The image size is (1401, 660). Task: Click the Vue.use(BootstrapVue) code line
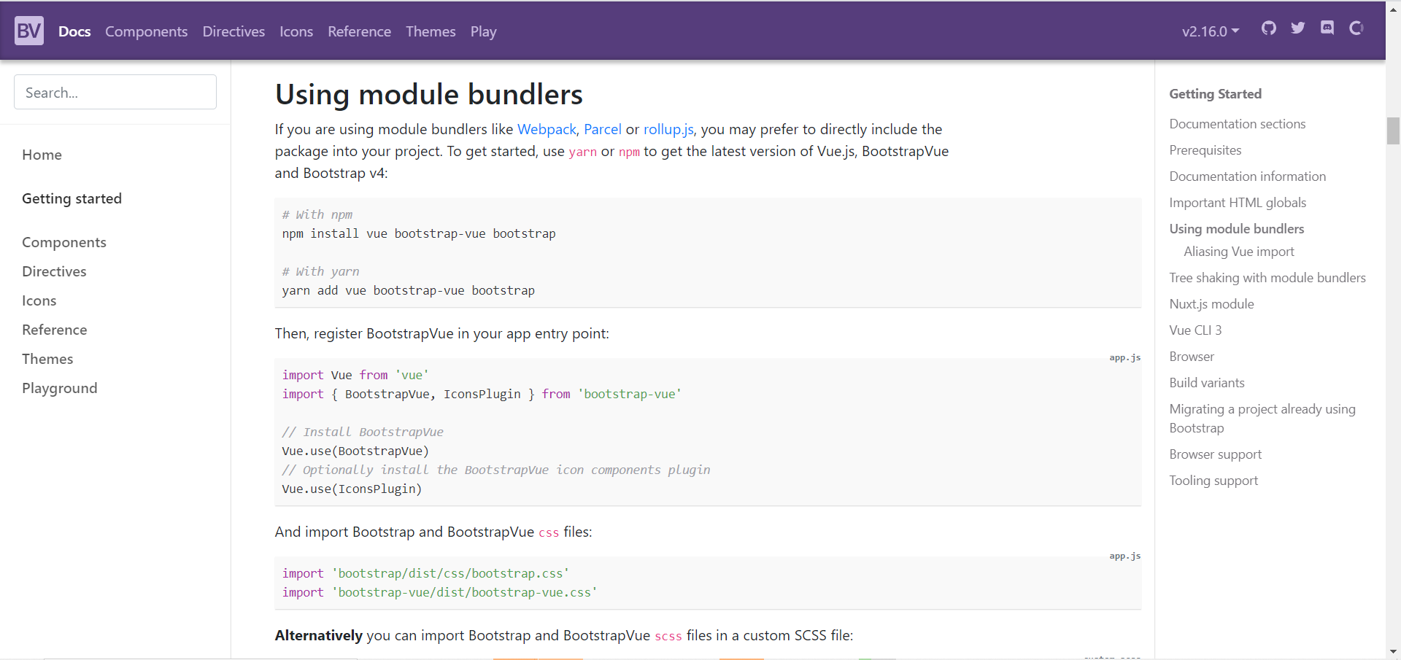point(355,451)
